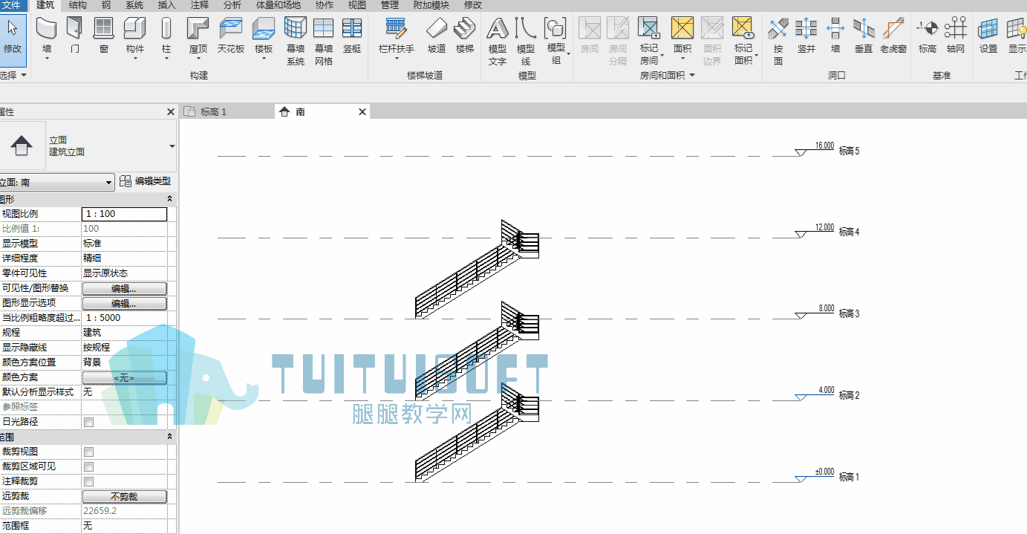The width and height of the screenshot is (1027, 534).
Task: Select the 幕墙网格 (Curtain Grid) tool
Action: 323,41
